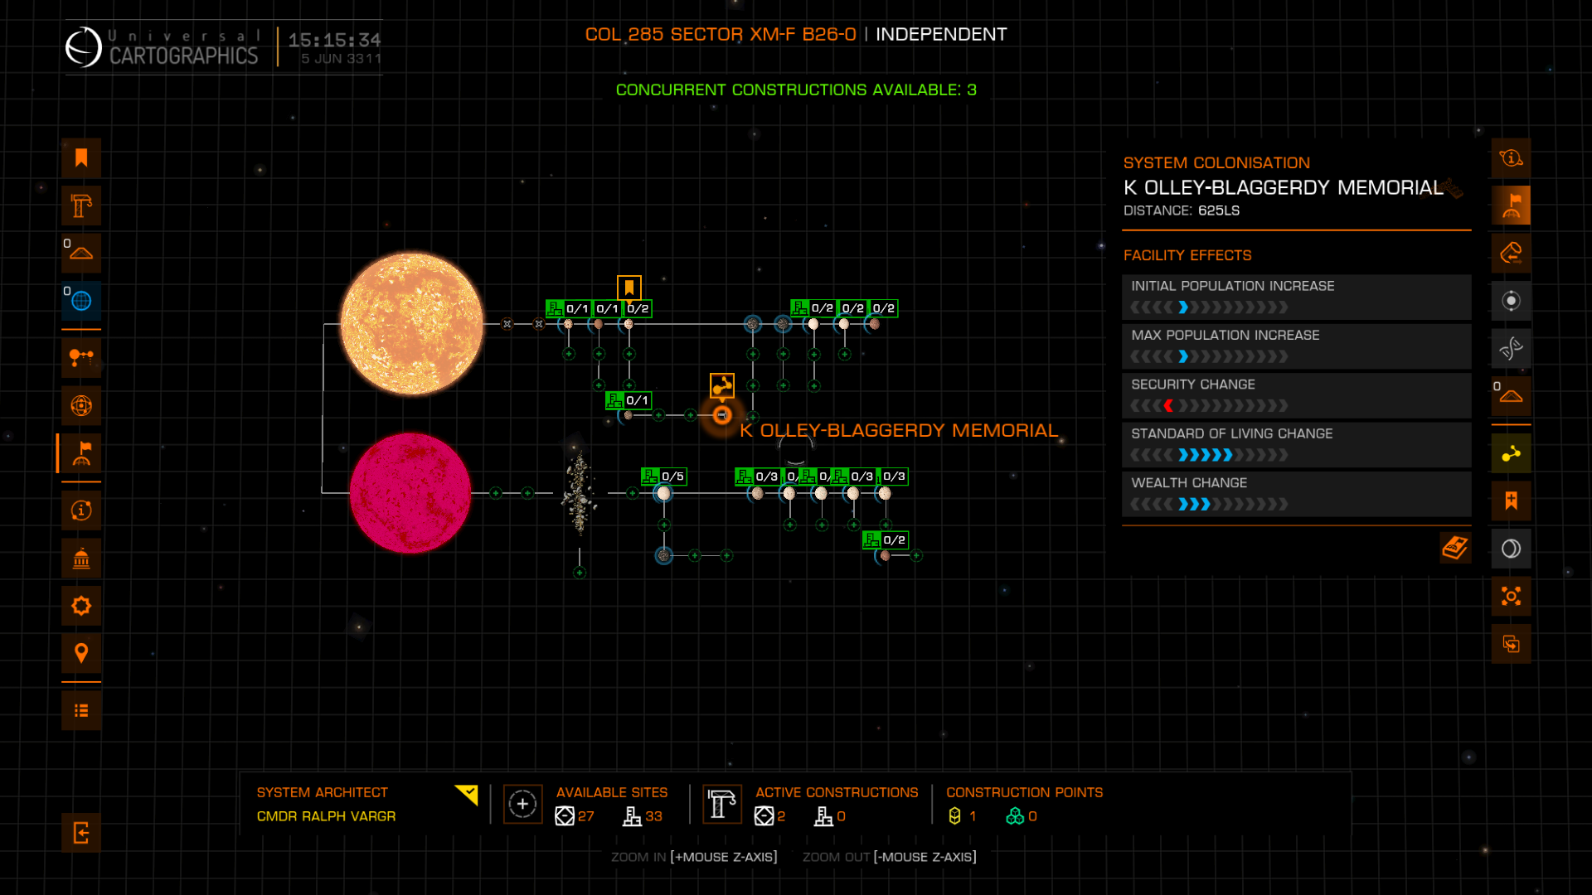1592x895 pixels.
Task: Open the orbit lines view icon
Action: coord(81,358)
